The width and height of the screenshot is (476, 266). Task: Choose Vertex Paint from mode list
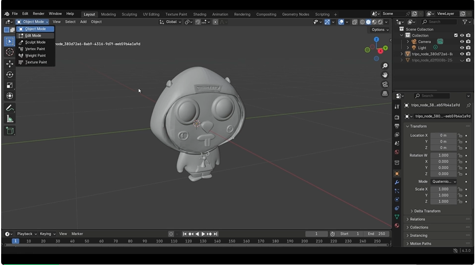click(x=35, y=49)
